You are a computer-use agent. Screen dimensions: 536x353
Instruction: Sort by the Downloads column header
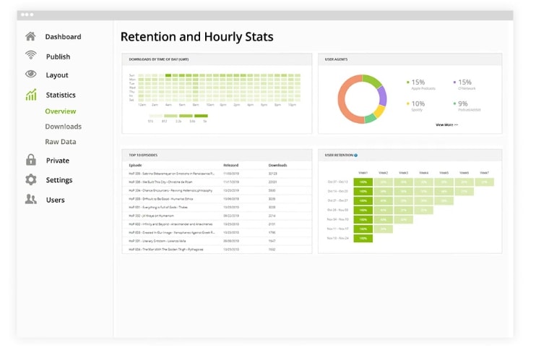coord(277,166)
